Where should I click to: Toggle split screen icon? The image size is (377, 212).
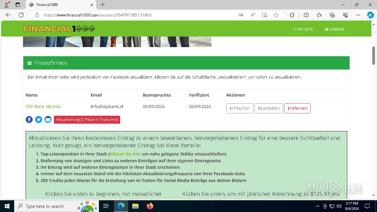point(306,15)
